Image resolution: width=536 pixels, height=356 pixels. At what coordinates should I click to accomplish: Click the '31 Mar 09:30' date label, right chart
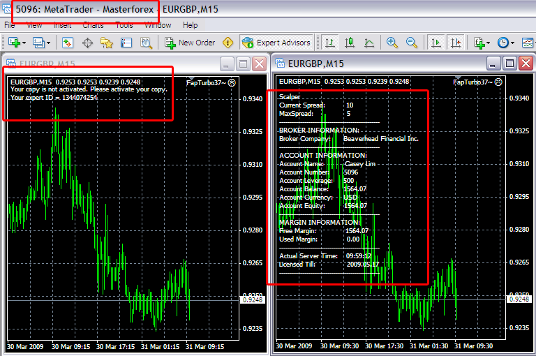tap(473, 346)
